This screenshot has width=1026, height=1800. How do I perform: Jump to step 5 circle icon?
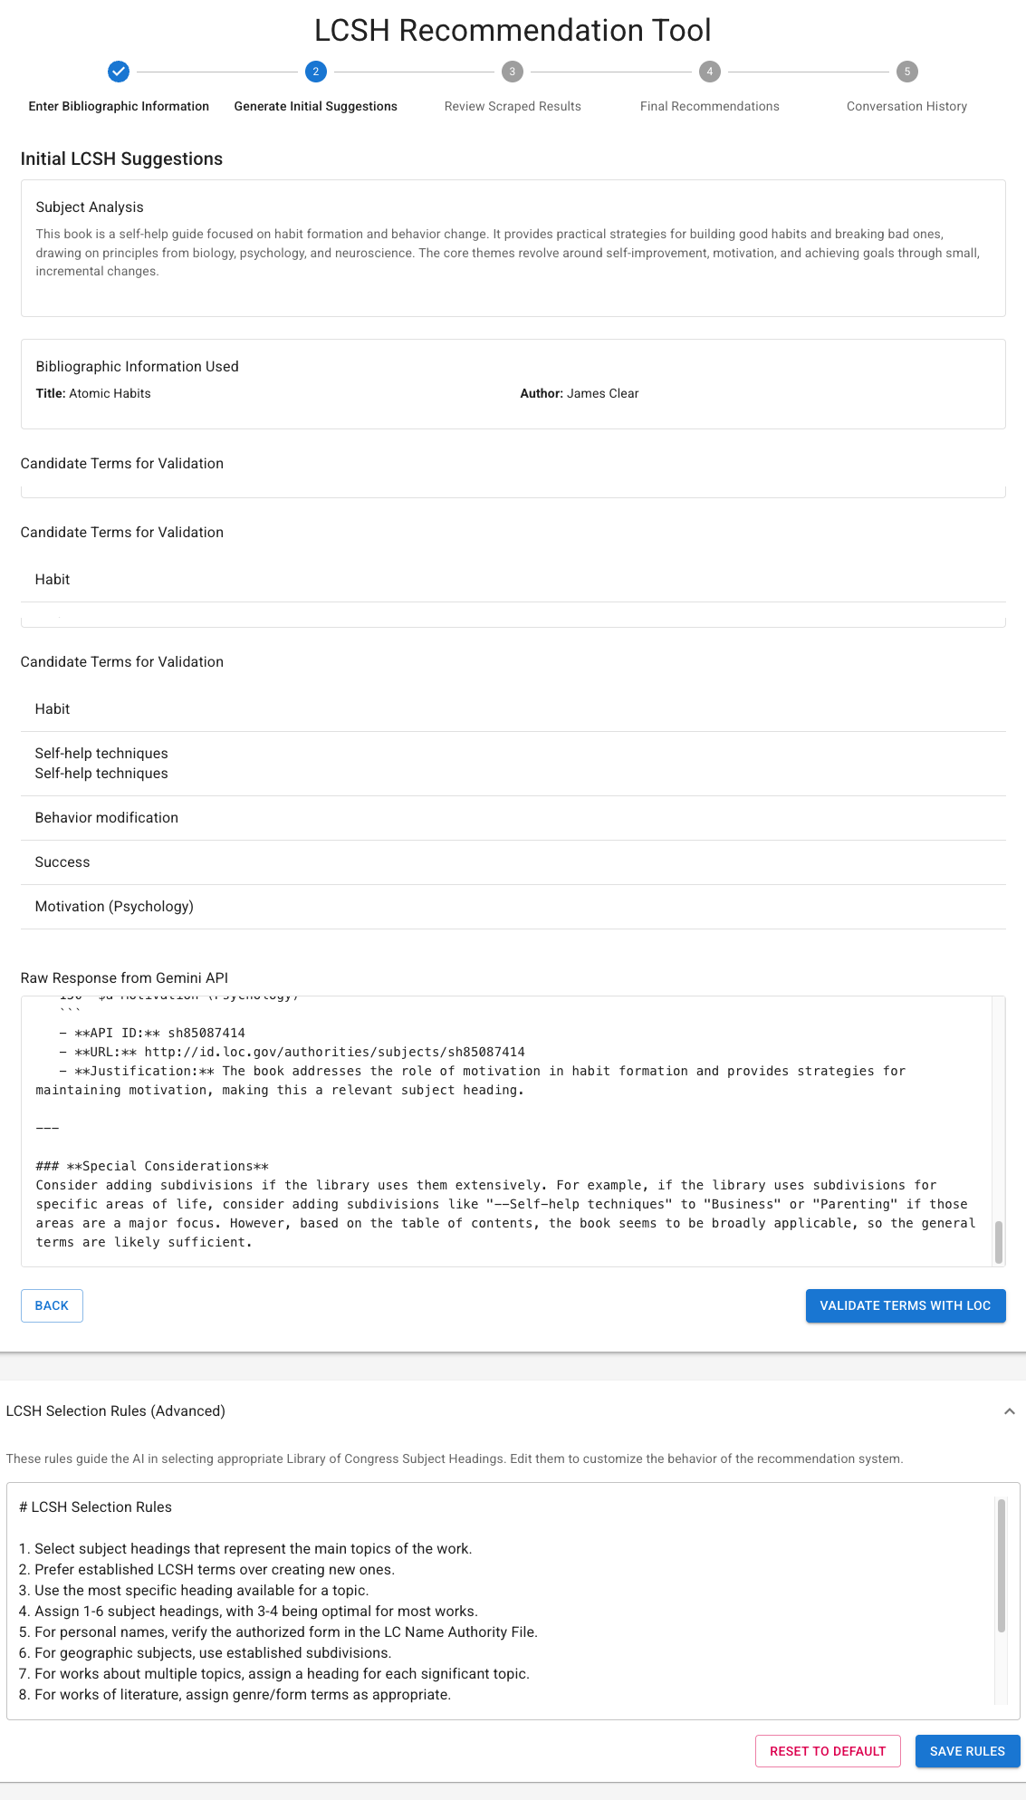coord(907,72)
